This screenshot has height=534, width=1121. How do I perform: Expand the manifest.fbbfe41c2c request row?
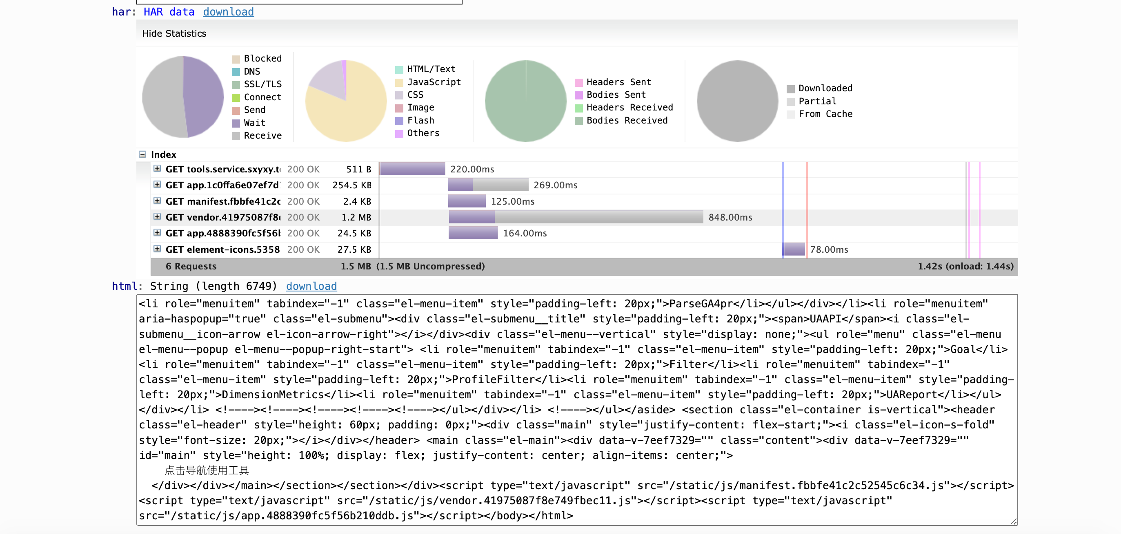pos(157,201)
